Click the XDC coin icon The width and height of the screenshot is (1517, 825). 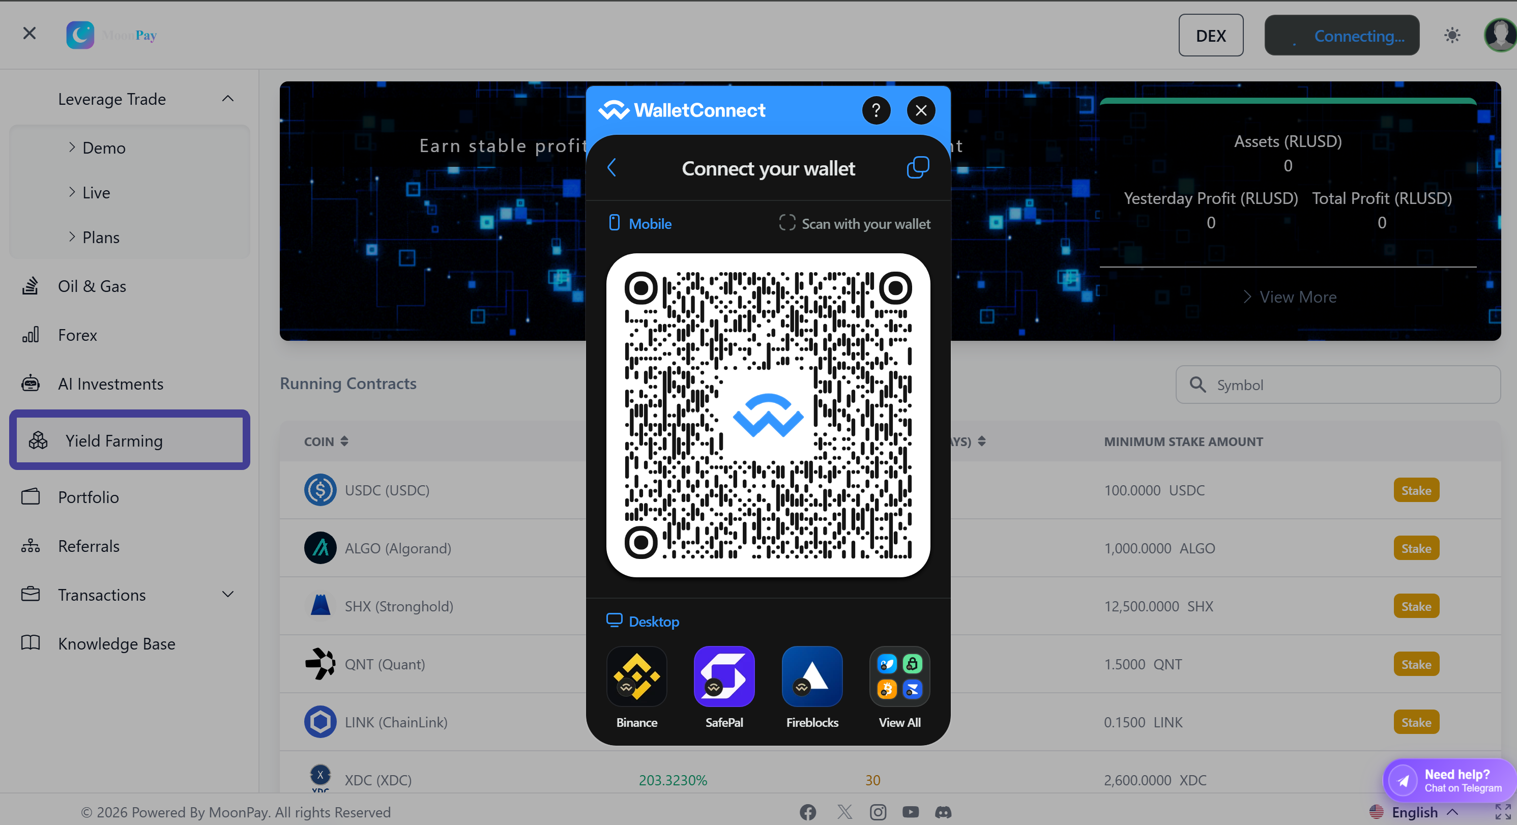tap(320, 777)
